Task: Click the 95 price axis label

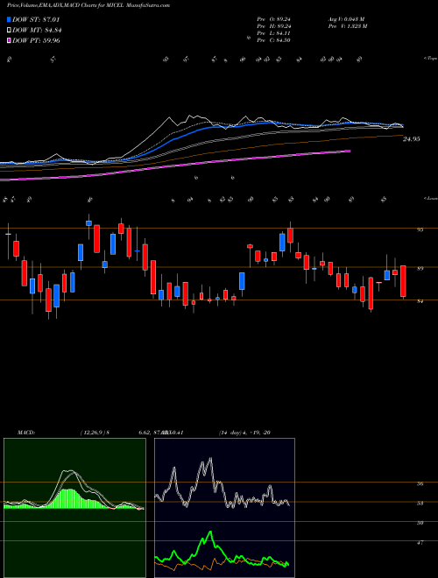Action: [x=420, y=229]
